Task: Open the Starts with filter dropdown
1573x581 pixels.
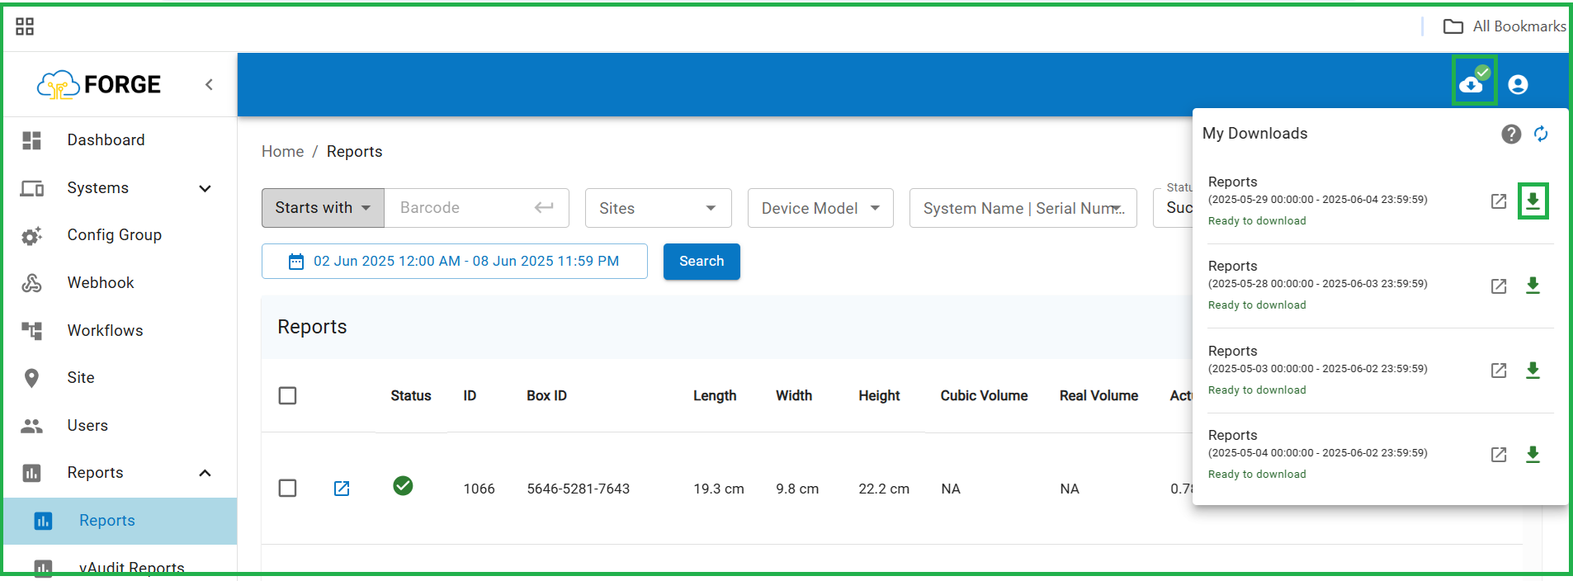Action: [323, 208]
